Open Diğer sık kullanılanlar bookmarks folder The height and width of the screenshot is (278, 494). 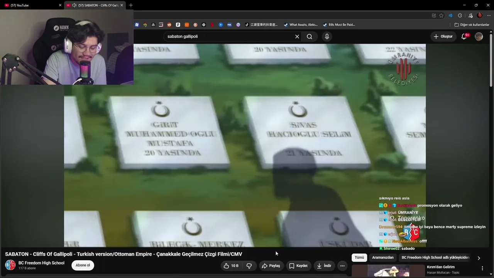[x=472, y=25]
